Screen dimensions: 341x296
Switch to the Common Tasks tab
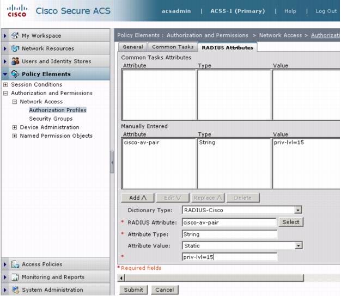173,47
